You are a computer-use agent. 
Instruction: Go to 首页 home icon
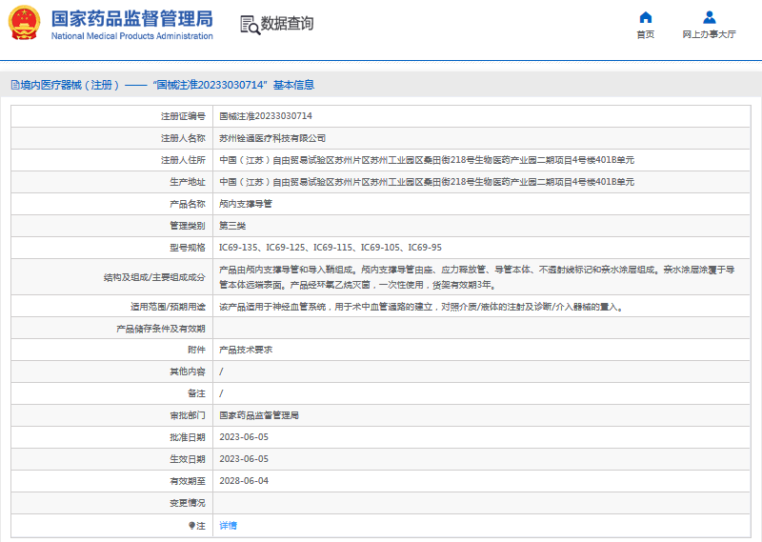coord(646,17)
